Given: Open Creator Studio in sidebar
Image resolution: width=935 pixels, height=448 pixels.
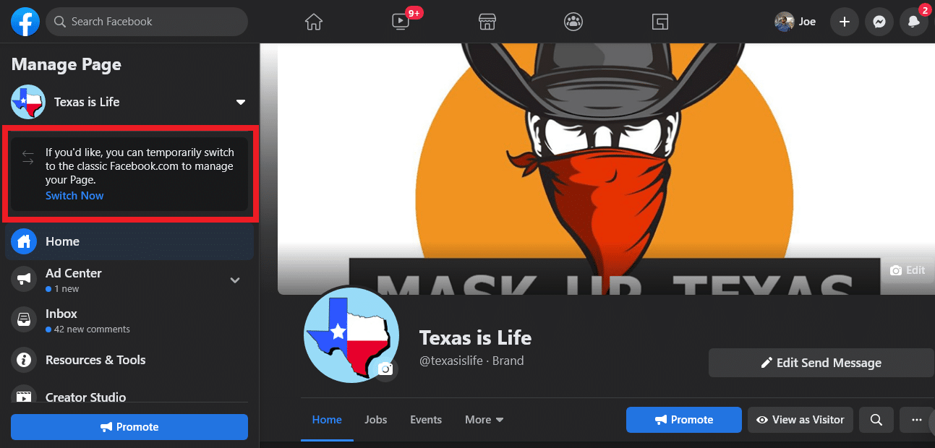Looking at the screenshot, I should click(x=129, y=393).
